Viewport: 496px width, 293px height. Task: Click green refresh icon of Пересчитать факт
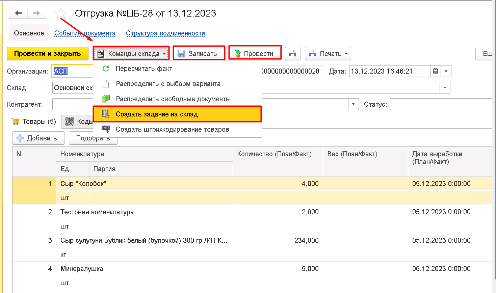(106, 69)
